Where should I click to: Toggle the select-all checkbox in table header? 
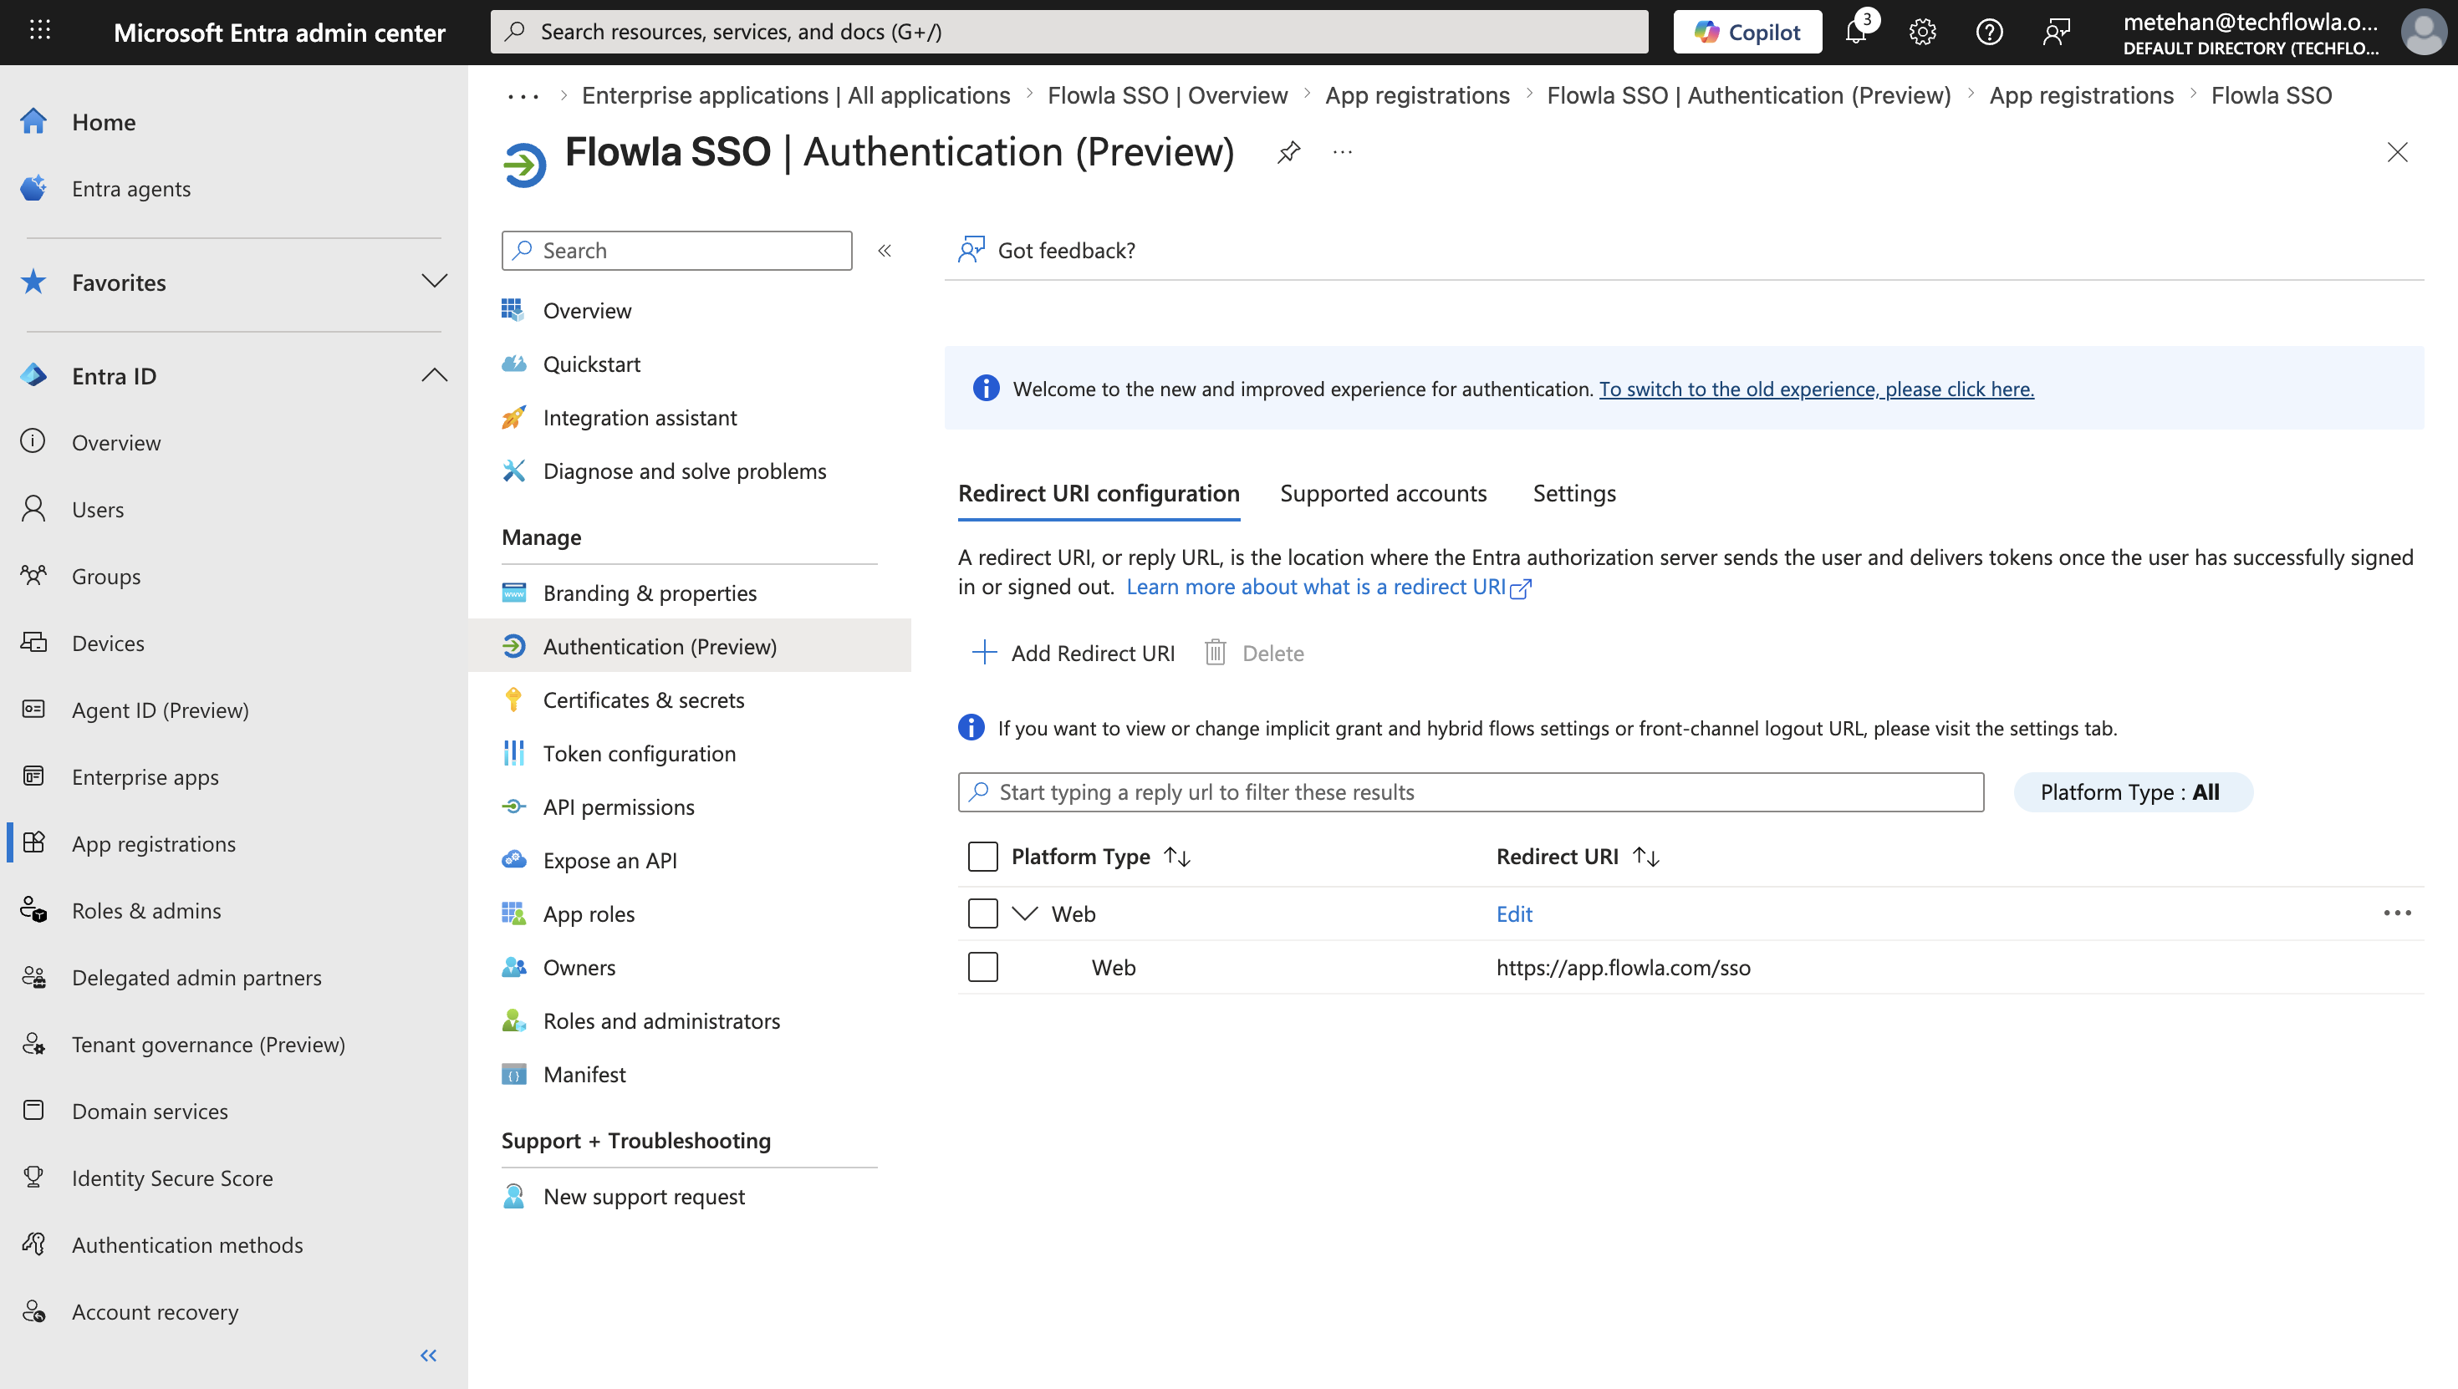point(983,856)
